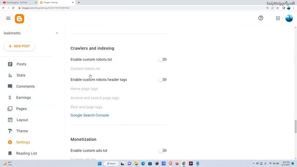This screenshot has width=297, height=167.
Task: Click the Pages sidebar icon
Action: [x=10, y=109]
